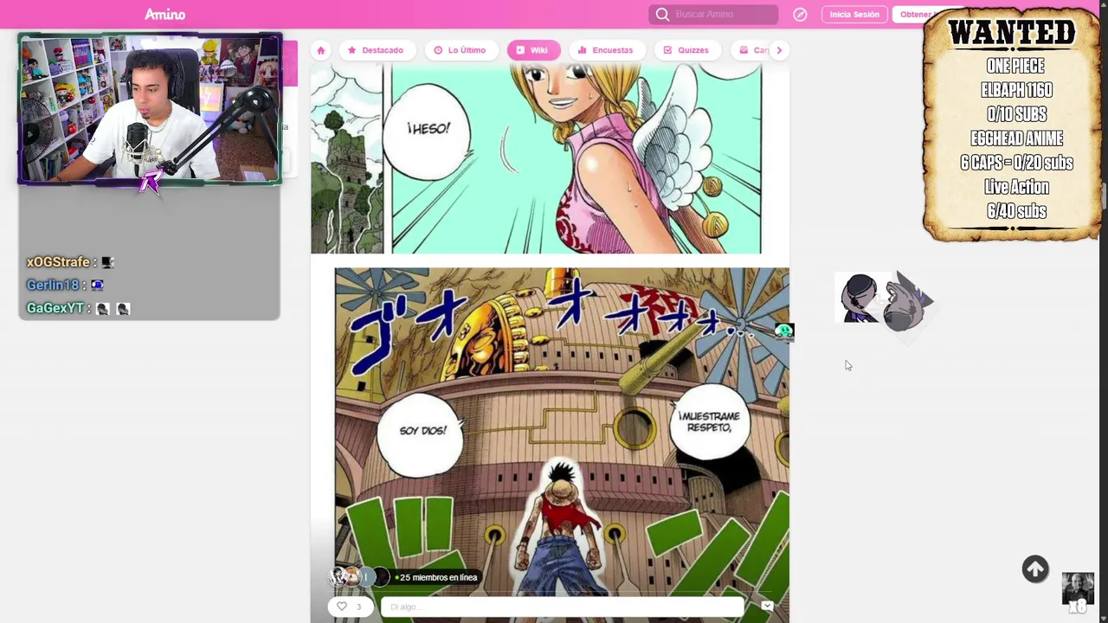Click the xOGStrafe chat username
The image size is (1108, 623).
click(58, 262)
